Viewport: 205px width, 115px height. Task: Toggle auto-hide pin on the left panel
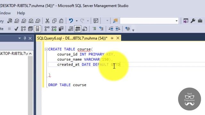25,38
